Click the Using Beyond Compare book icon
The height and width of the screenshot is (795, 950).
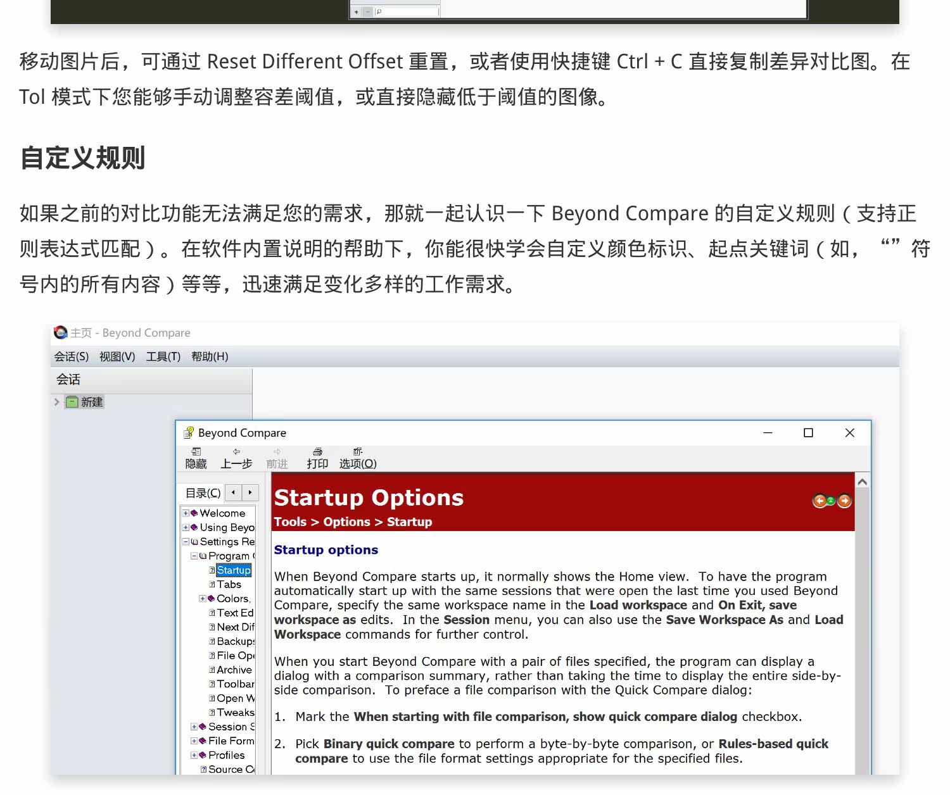point(194,527)
